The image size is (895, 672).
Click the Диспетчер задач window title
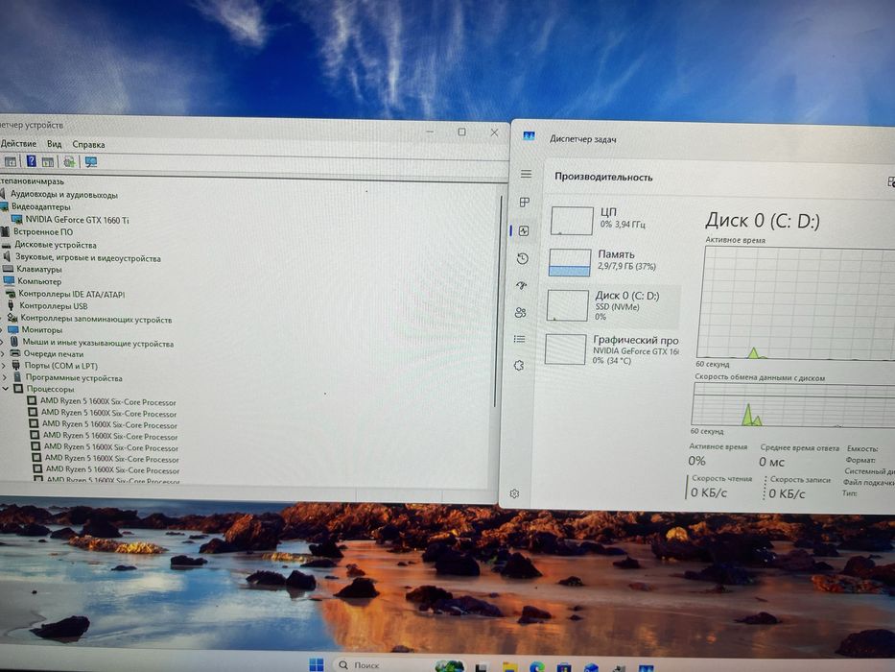[583, 139]
